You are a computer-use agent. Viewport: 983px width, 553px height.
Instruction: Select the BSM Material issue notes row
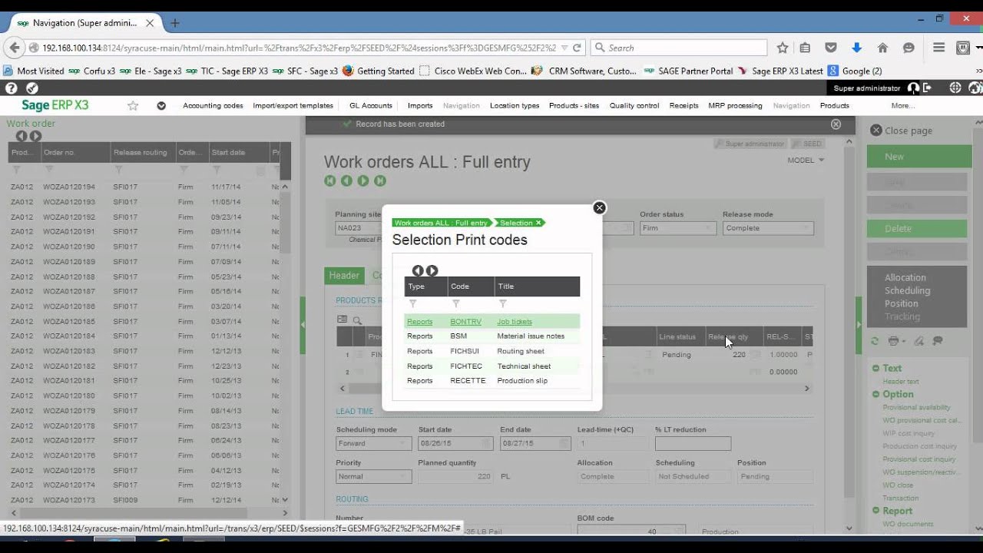click(x=491, y=336)
